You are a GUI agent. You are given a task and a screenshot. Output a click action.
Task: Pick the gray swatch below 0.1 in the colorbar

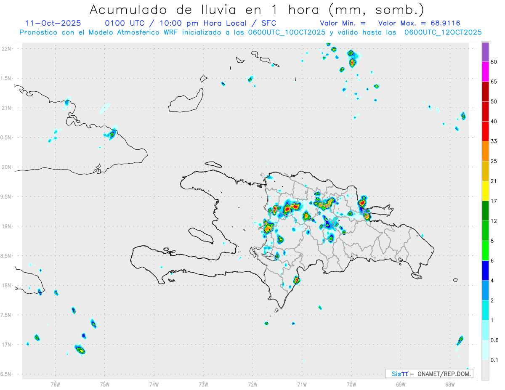[x=485, y=370]
